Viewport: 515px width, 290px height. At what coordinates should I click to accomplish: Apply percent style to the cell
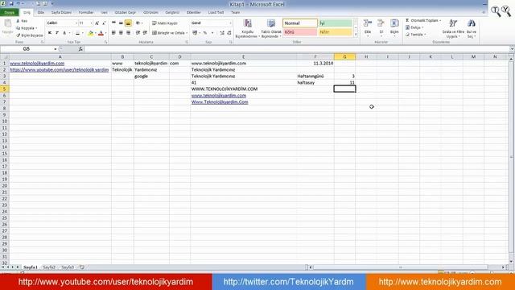205,33
